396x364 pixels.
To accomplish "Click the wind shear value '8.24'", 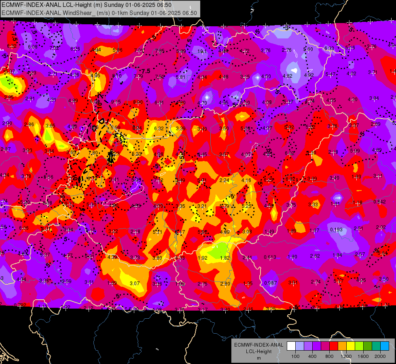I will coord(137,128).
